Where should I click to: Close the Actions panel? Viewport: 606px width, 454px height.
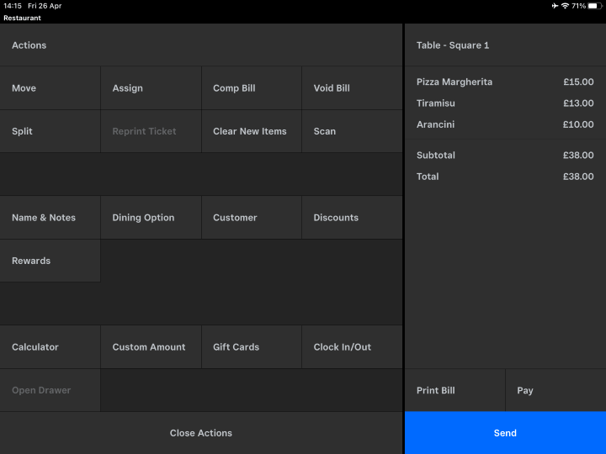(201, 433)
